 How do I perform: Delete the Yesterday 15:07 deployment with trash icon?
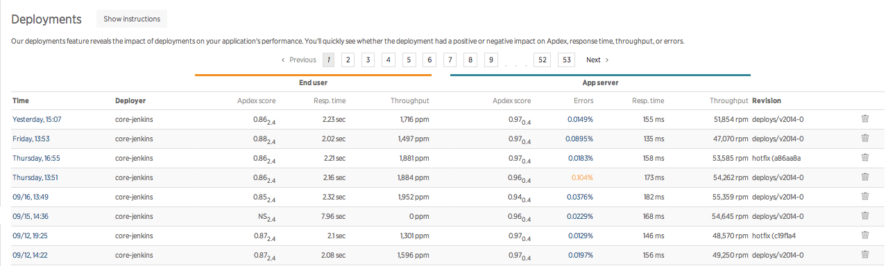[x=865, y=119]
